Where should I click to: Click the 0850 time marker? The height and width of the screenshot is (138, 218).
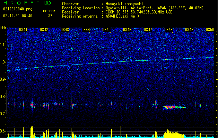[x=210, y=30]
